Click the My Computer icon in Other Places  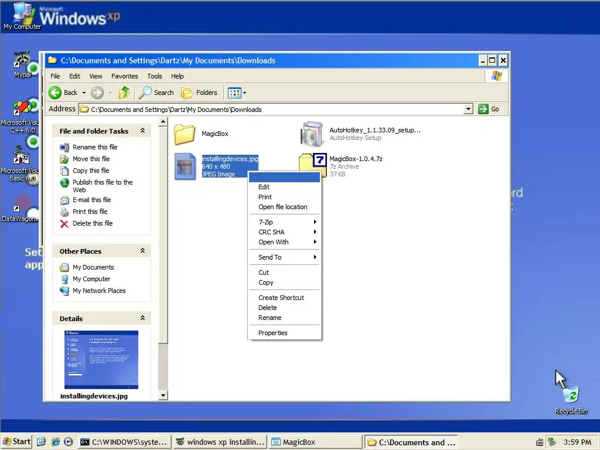(64, 279)
